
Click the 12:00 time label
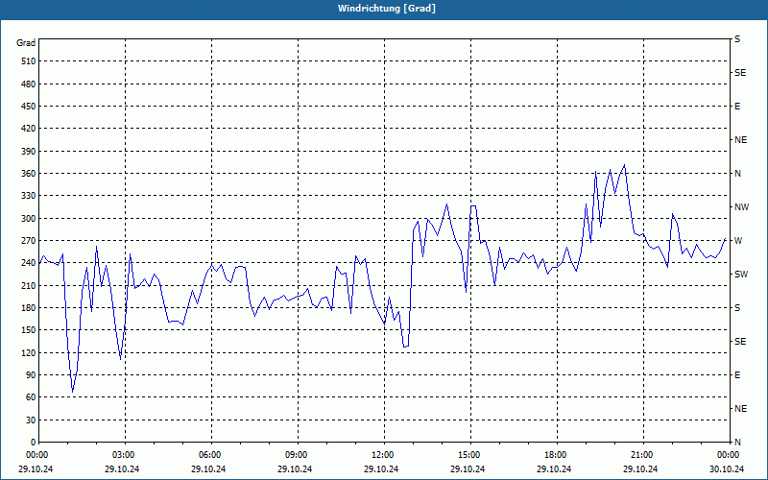point(382,454)
